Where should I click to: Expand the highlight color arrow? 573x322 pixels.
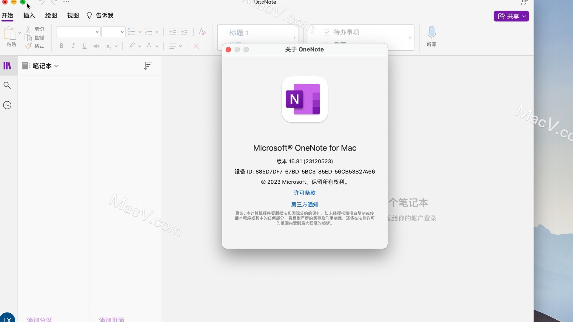click(x=140, y=46)
